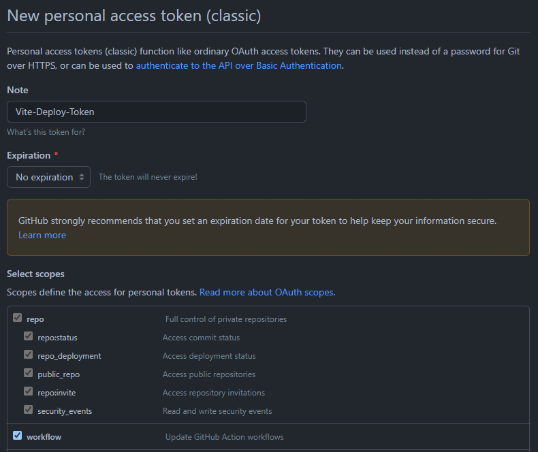Click the security_events label text
This screenshot has height=452, width=538.
pos(65,411)
